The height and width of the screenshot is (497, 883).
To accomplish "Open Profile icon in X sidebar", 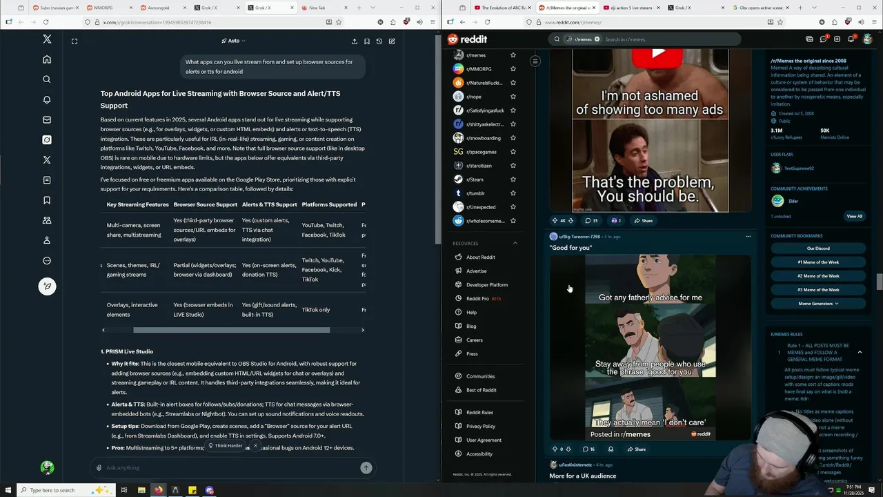I will coord(47,240).
